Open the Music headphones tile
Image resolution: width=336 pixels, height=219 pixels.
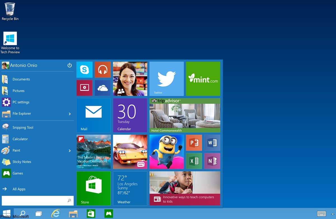pos(103,70)
